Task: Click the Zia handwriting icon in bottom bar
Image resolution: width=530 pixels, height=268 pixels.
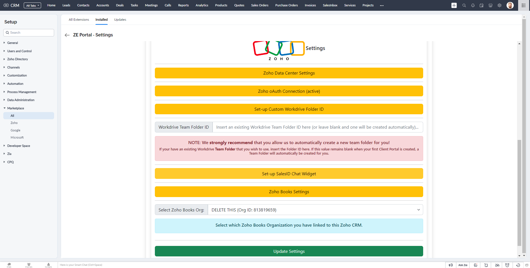Action: [x=497, y=265]
